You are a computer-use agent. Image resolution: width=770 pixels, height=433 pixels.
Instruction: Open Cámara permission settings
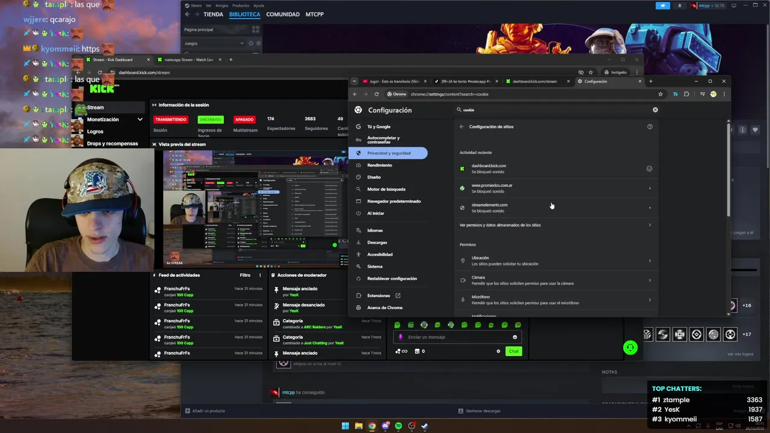click(556, 280)
